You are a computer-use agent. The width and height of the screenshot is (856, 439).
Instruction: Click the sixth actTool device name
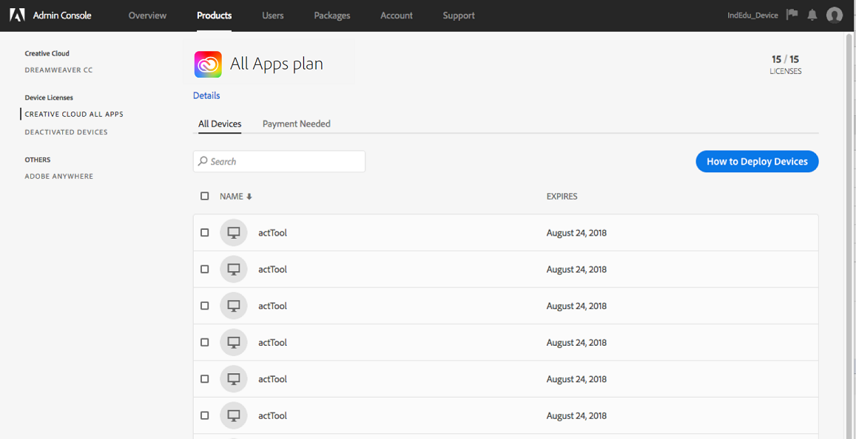(272, 415)
